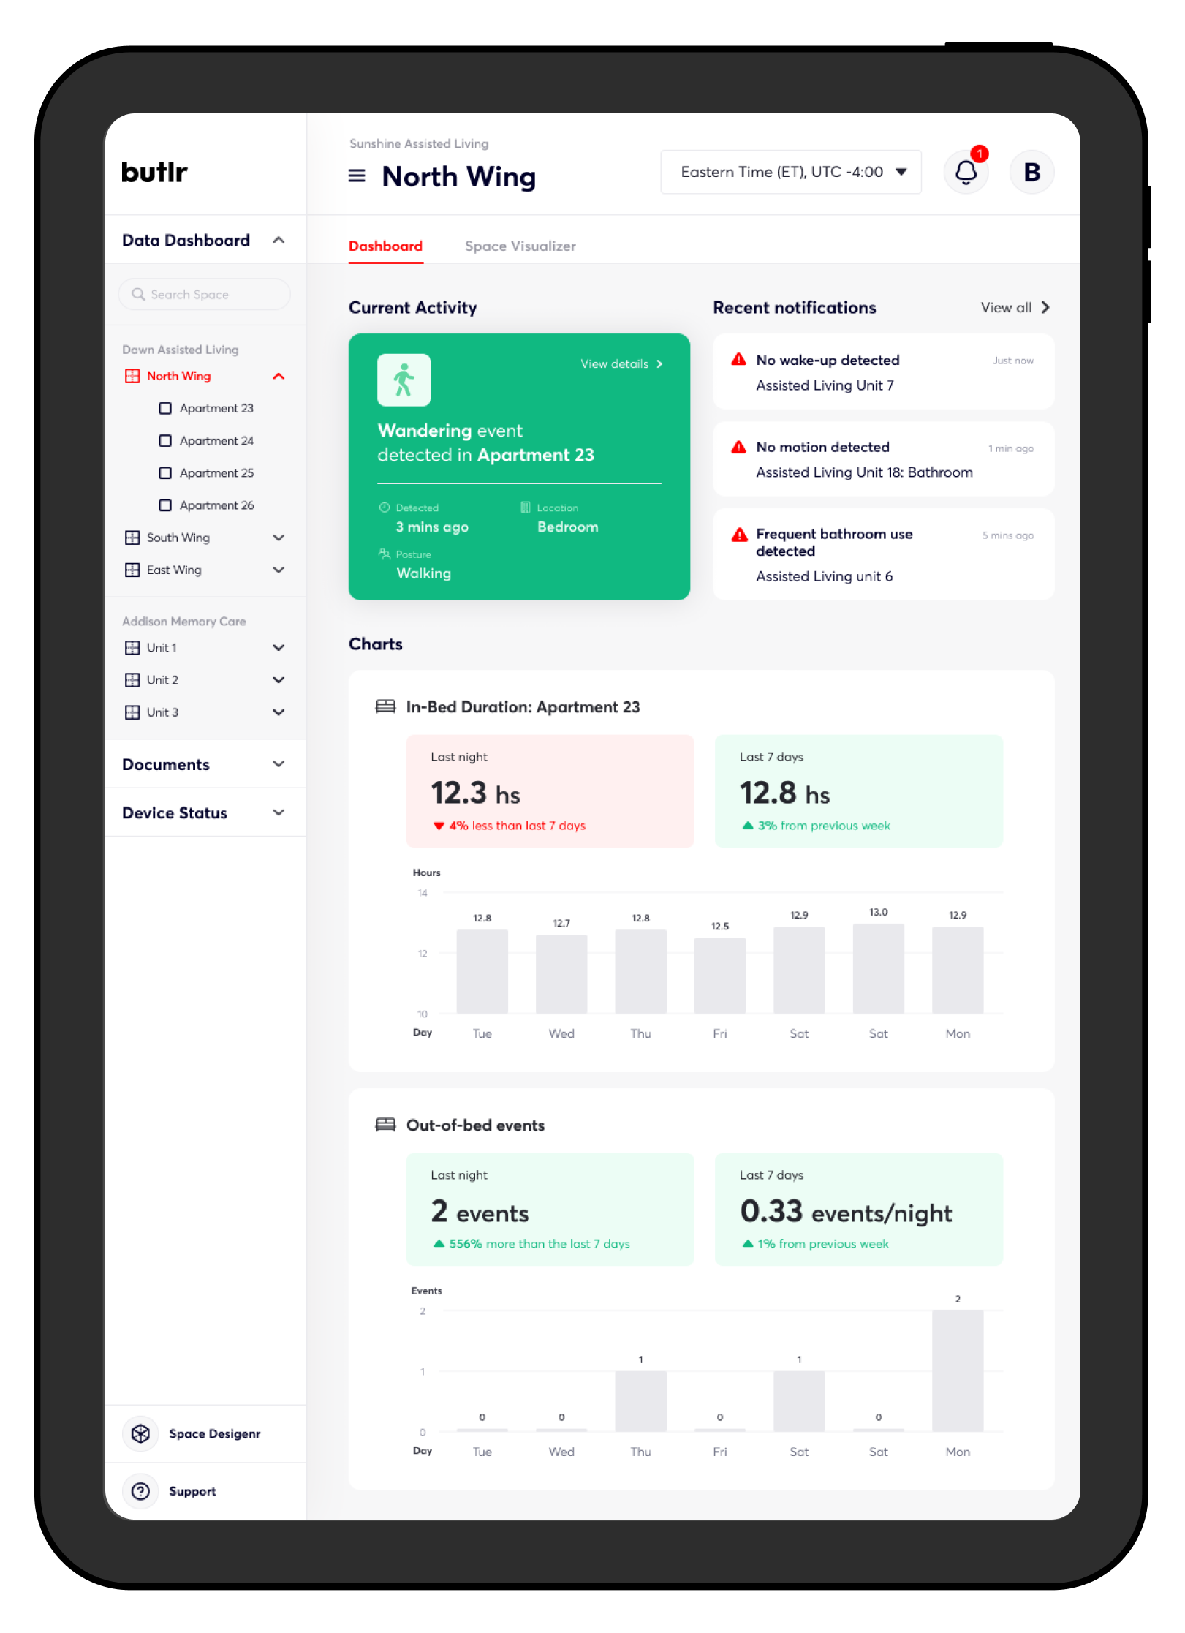The width and height of the screenshot is (1185, 1633).
Task: Check the Apartment 25 checkbox
Action: tap(165, 473)
